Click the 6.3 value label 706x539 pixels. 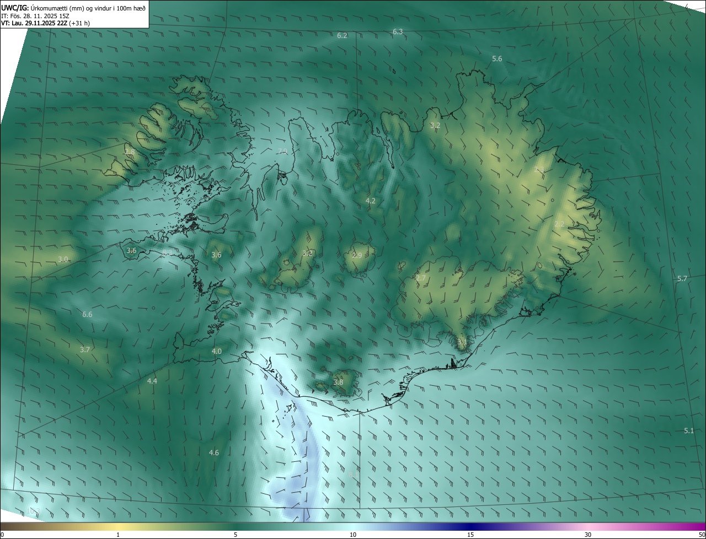click(x=398, y=32)
